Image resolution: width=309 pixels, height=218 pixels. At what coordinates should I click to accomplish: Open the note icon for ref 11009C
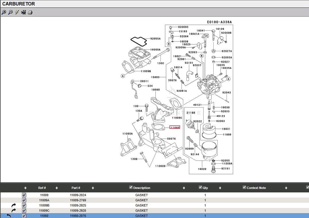click(24, 211)
